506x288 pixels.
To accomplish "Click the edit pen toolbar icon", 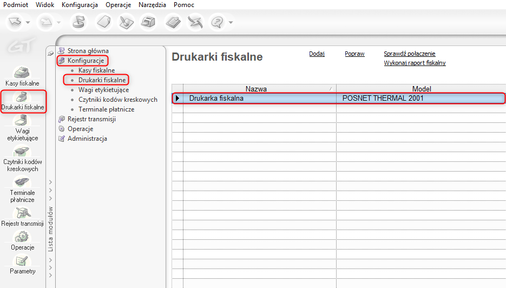I will tap(126, 22).
